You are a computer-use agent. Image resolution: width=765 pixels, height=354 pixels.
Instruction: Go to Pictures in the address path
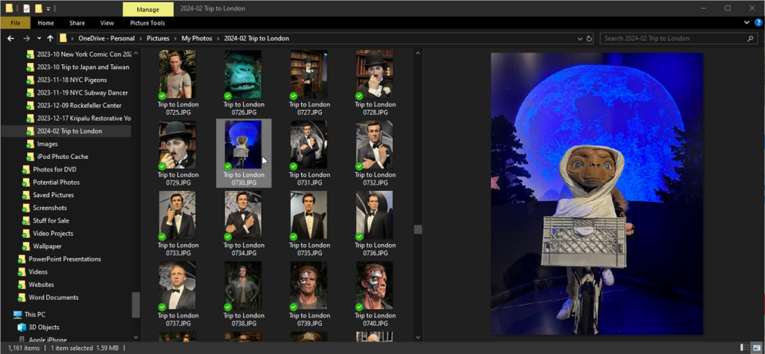157,38
